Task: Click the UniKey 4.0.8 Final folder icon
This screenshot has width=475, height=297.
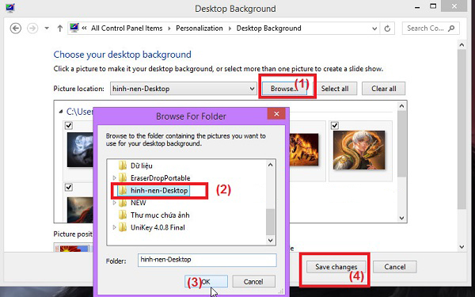Action: coord(123,227)
